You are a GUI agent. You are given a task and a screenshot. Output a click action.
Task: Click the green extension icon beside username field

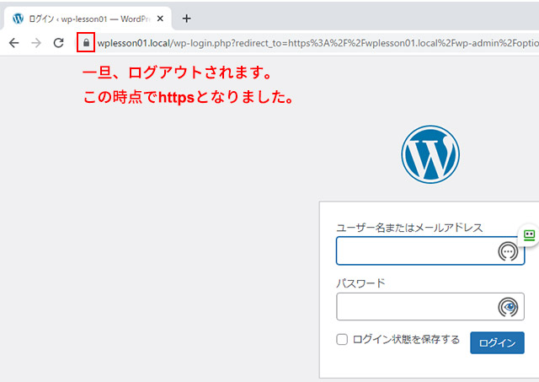[530, 235]
